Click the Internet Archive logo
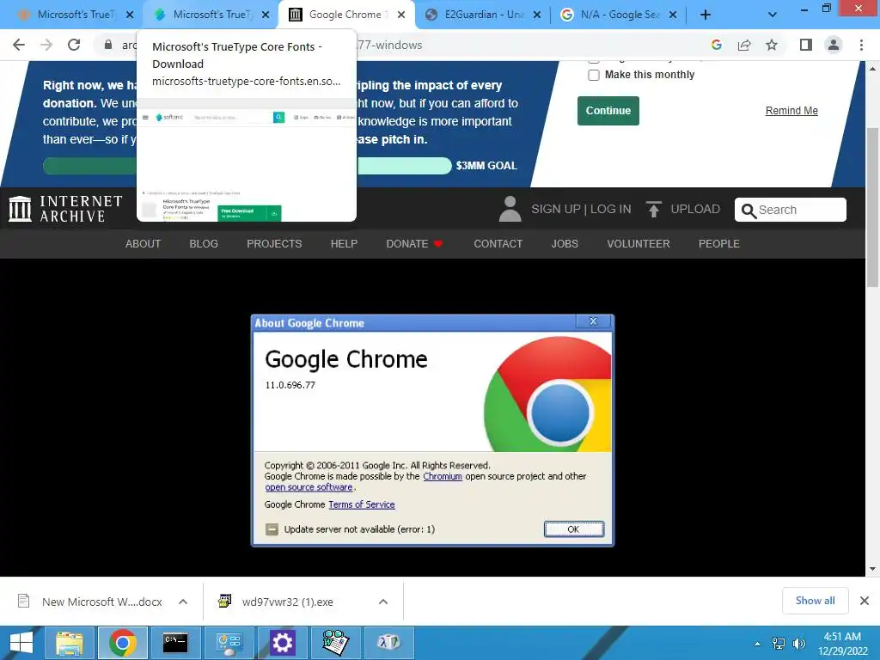The image size is (880, 660). click(65, 209)
